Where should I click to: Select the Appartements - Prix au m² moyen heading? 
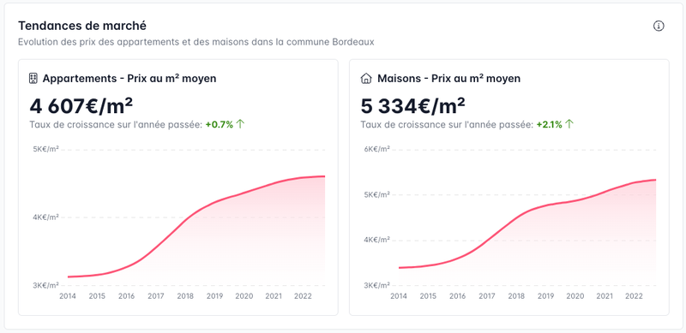[129, 79]
